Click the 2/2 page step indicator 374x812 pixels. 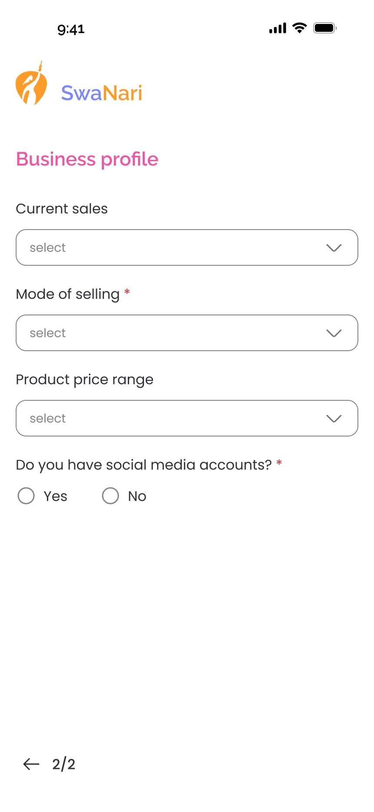pyautogui.click(x=63, y=764)
